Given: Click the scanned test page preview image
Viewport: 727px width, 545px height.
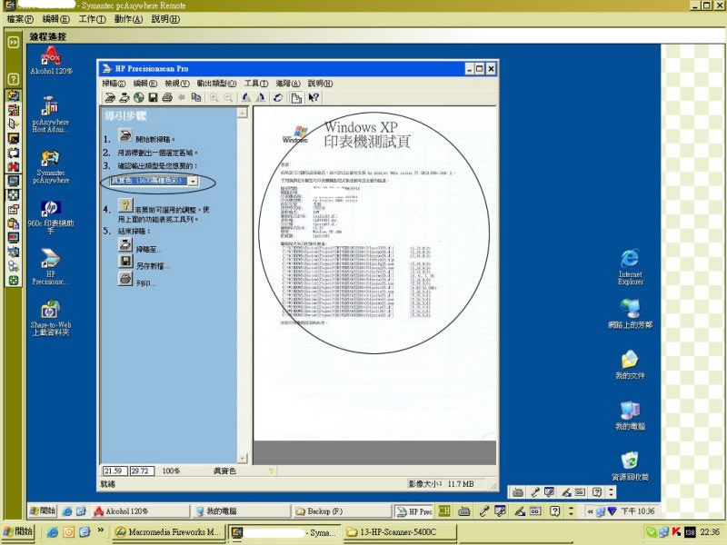Looking at the screenshot, I should 374,273.
